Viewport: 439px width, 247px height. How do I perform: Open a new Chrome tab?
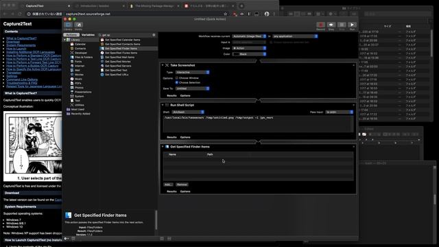241,6
